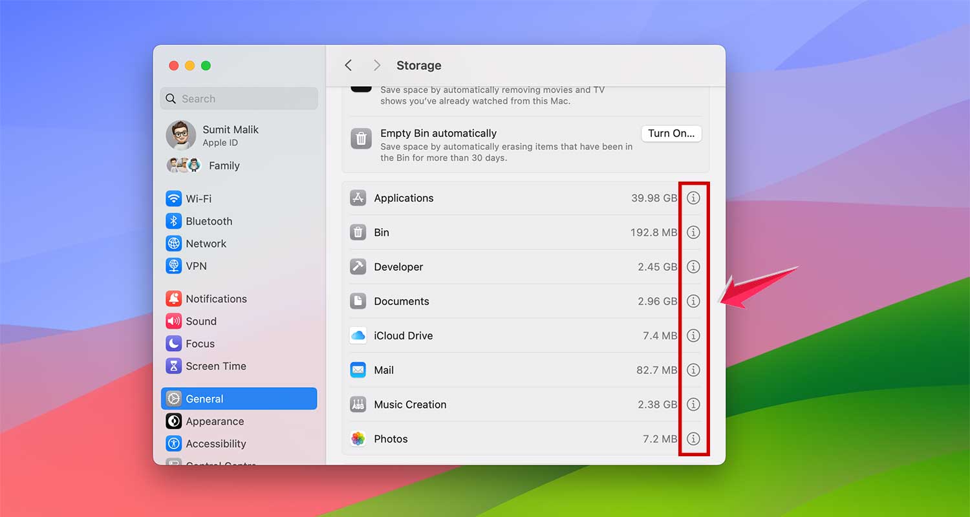View info for Applications storage
The width and height of the screenshot is (970, 517).
click(693, 198)
